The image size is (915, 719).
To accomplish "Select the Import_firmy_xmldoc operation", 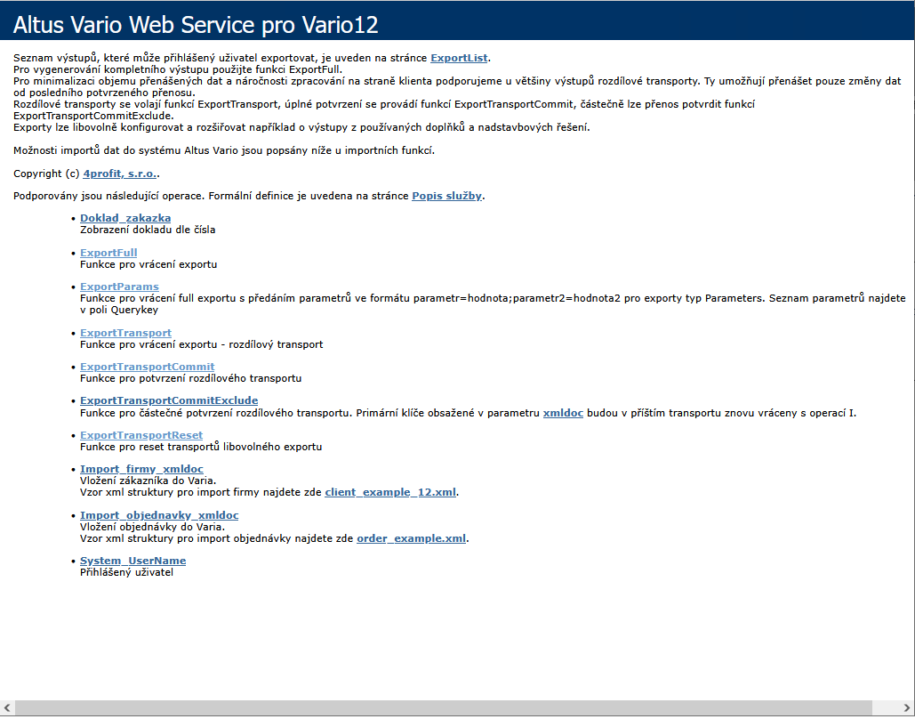I will [141, 469].
